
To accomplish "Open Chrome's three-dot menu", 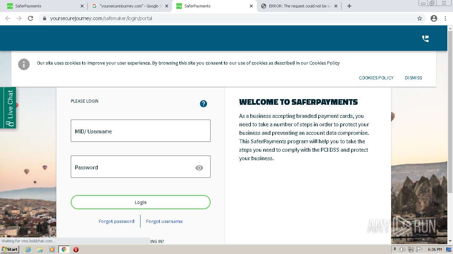I will (445, 18).
